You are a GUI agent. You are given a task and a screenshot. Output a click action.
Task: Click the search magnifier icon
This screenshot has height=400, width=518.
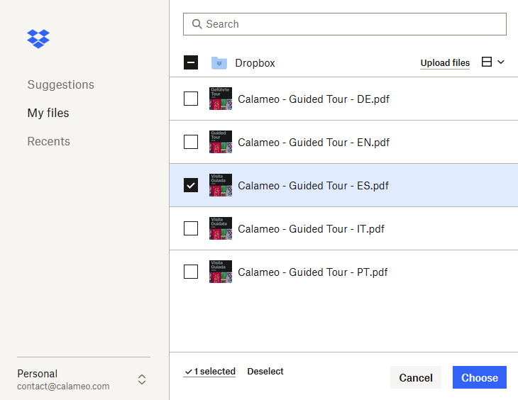tap(197, 24)
